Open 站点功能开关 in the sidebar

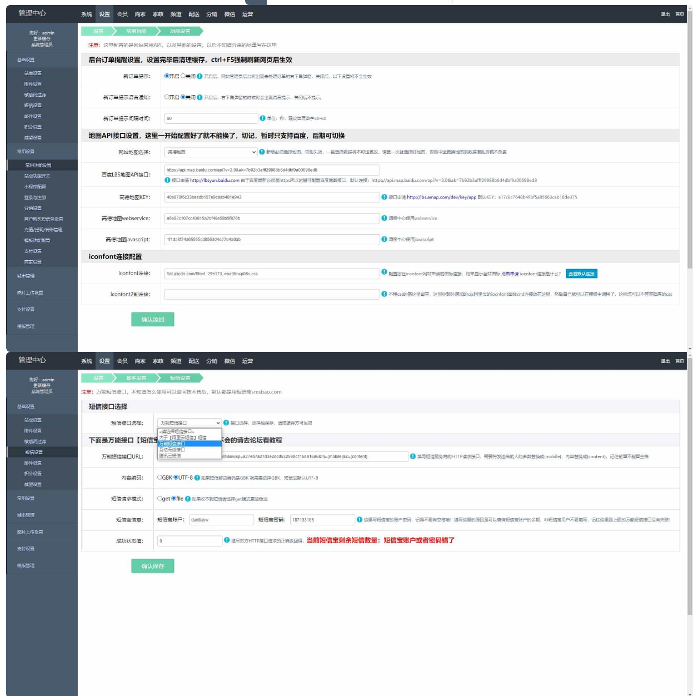(37, 176)
